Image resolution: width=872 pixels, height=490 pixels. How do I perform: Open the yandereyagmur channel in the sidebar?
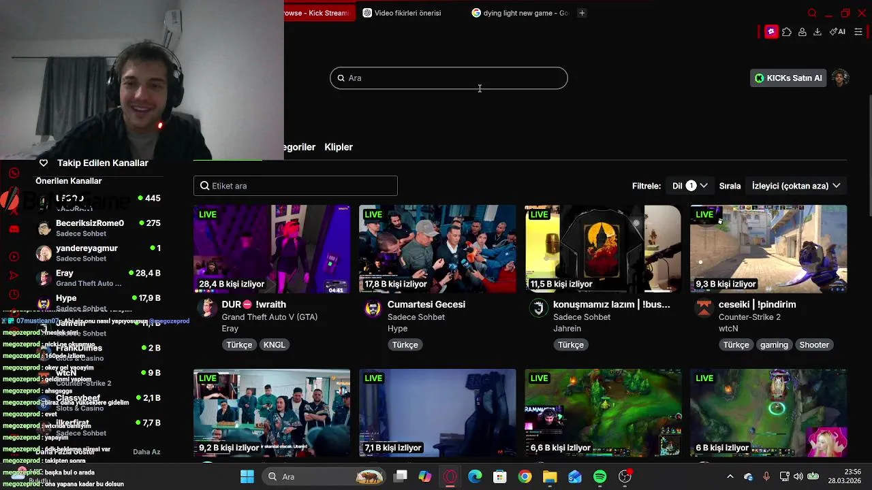[x=99, y=253]
